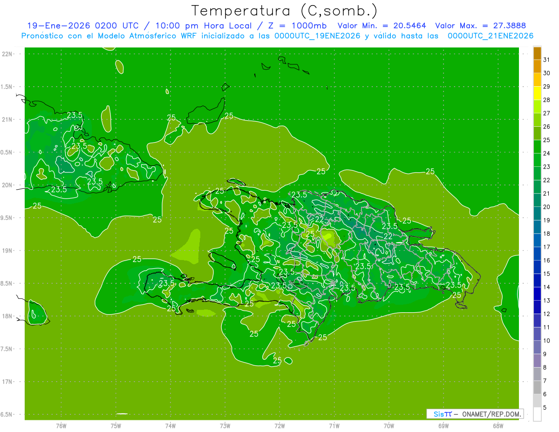Click the 10 value on the color scale
The image size is (559, 432).
[x=547, y=340]
